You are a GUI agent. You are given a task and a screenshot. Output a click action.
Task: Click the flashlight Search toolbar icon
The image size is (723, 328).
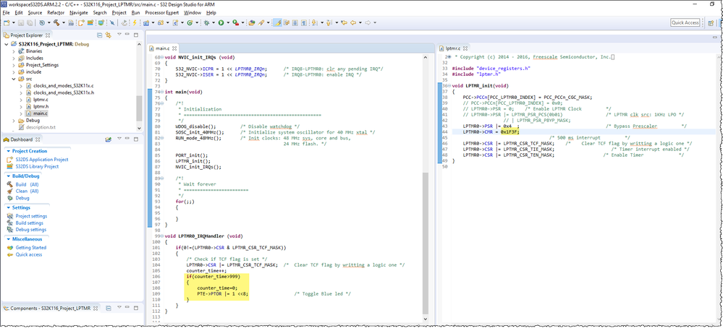click(261, 22)
